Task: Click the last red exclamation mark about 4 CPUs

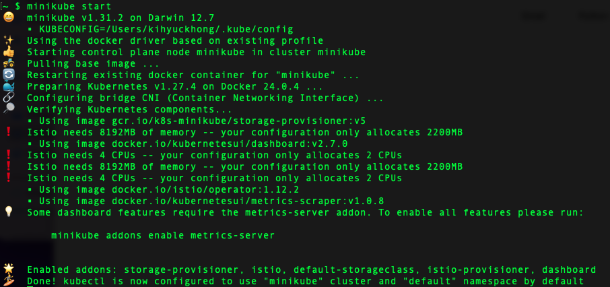Action: (x=9, y=178)
